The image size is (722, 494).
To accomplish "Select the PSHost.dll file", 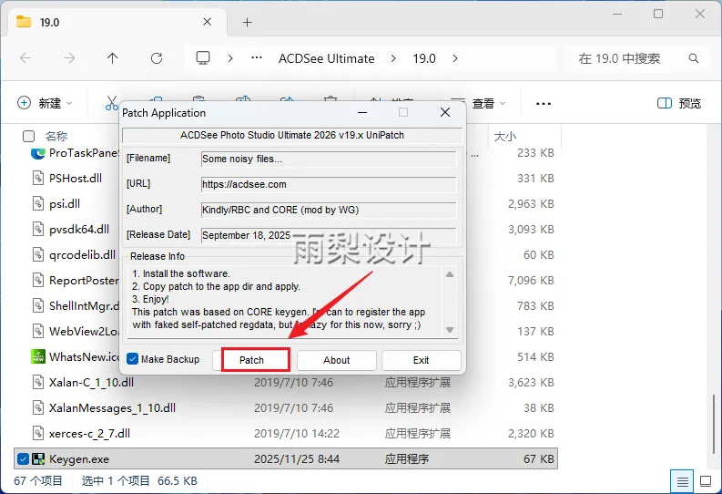I will click(x=76, y=179).
